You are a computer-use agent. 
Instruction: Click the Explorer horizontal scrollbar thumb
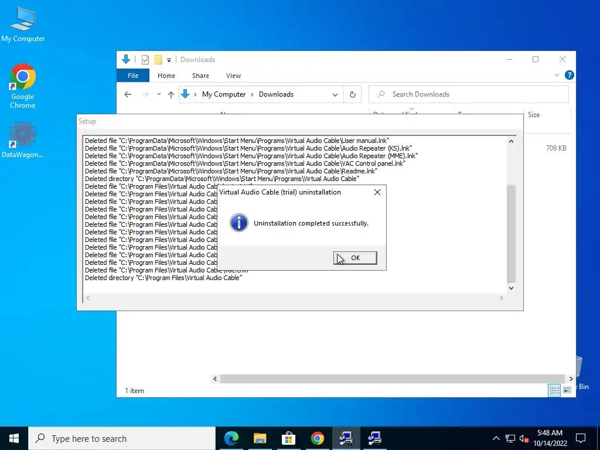tap(392, 379)
